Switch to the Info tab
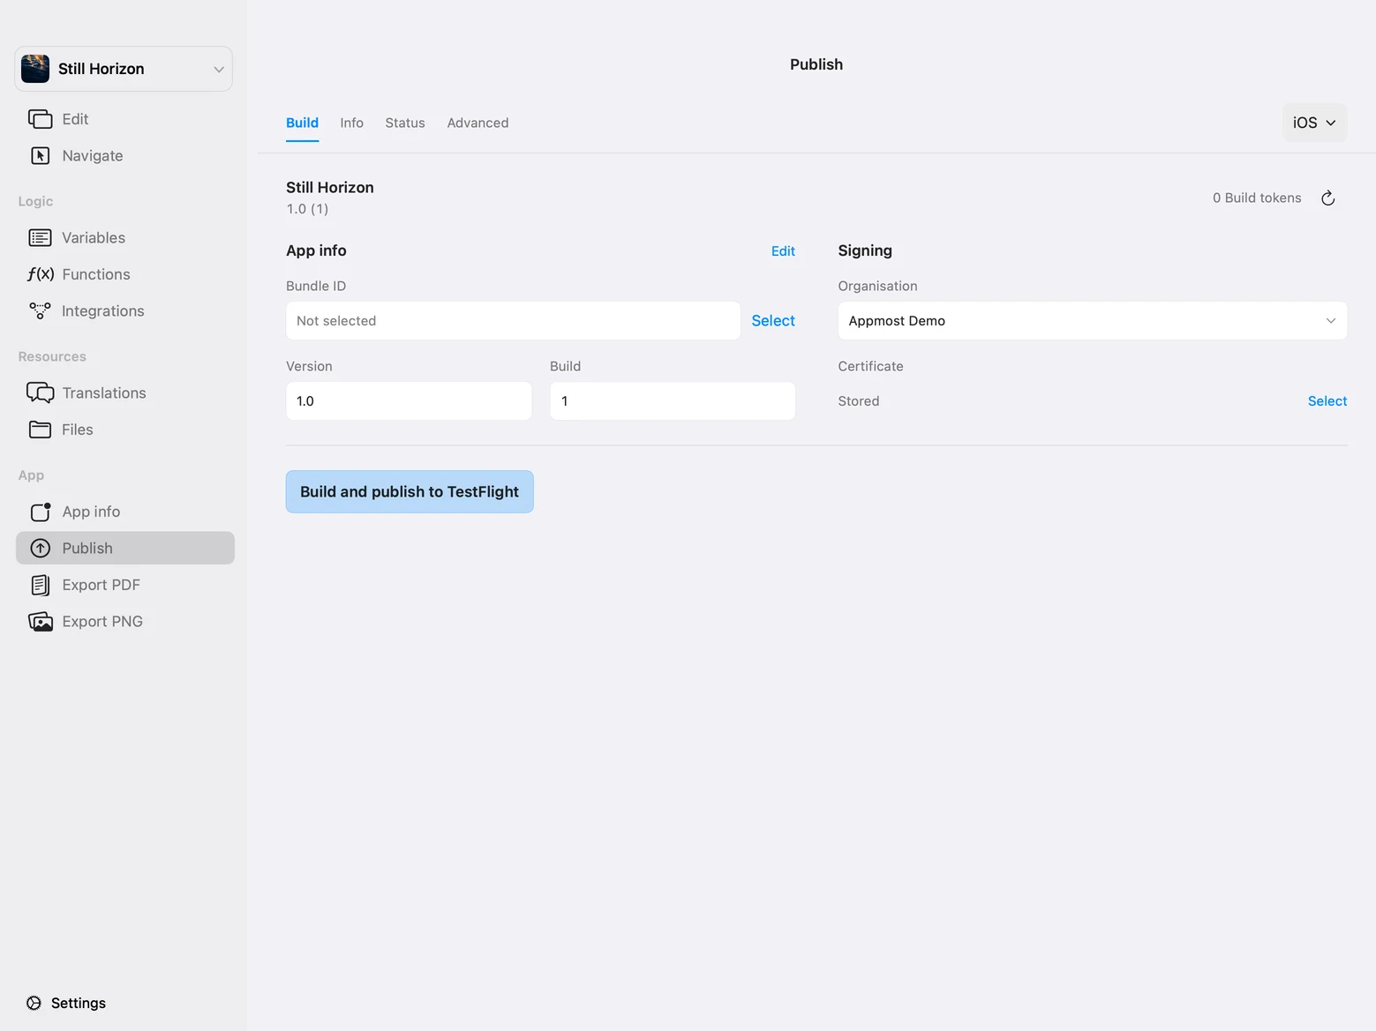The width and height of the screenshot is (1376, 1031). coord(352,123)
